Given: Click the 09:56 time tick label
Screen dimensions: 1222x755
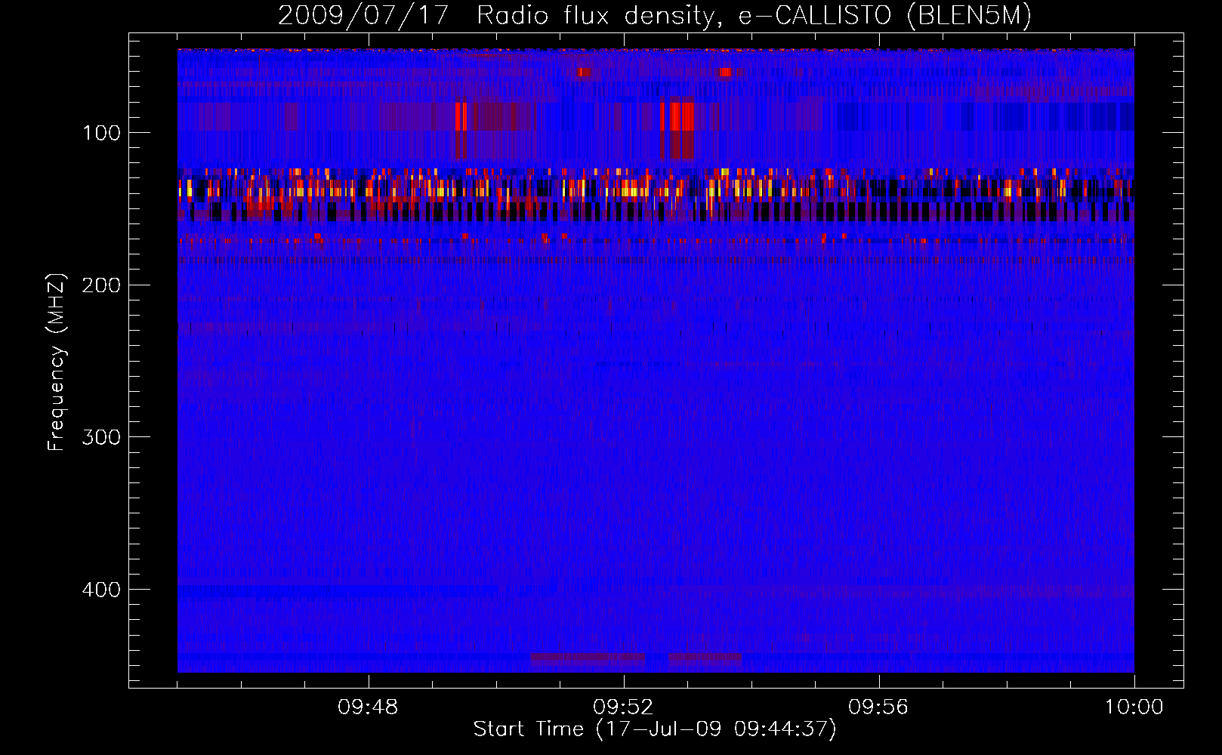Looking at the screenshot, I should (x=878, y=707).
